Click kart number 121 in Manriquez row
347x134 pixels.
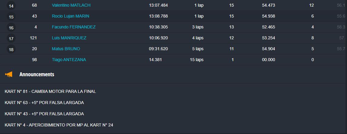33,38
